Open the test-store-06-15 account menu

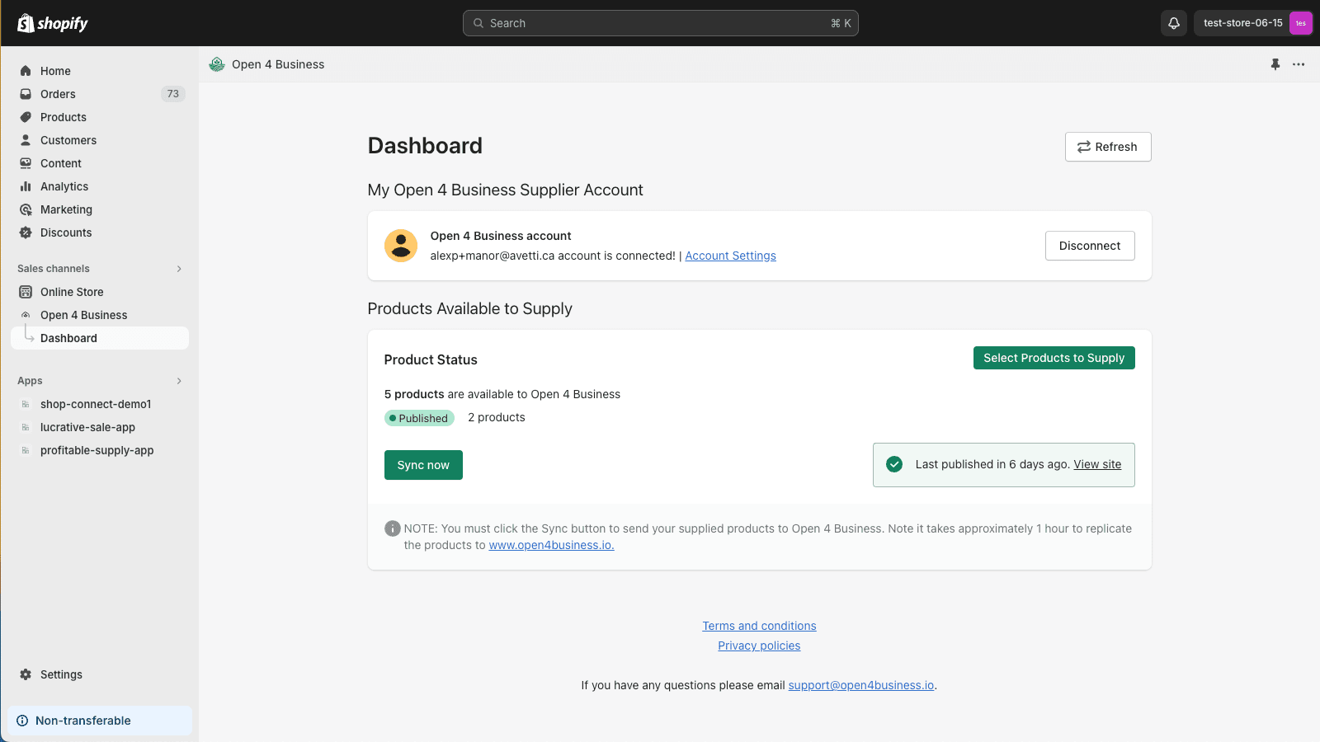pos(1252,23)
